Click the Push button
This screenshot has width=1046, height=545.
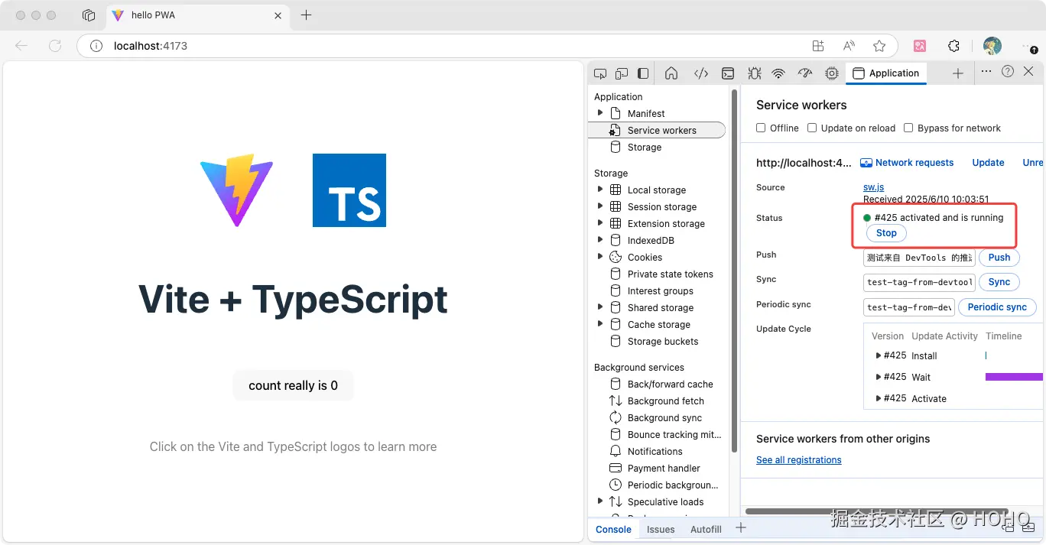point(999,258)
